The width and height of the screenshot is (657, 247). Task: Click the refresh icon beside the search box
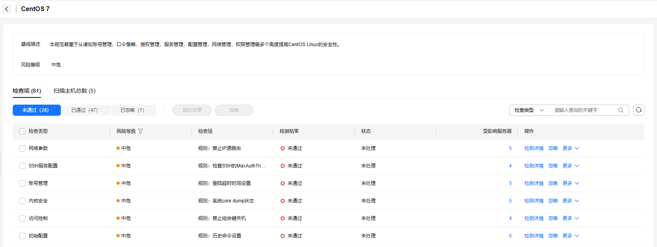tap(639, 110)
